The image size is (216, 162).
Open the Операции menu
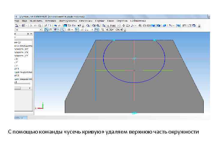click(86, 21)
